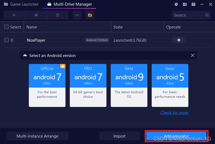215x144 pixels.
Task: Select the Multi-Drive Manager tab
Action: 70,4
